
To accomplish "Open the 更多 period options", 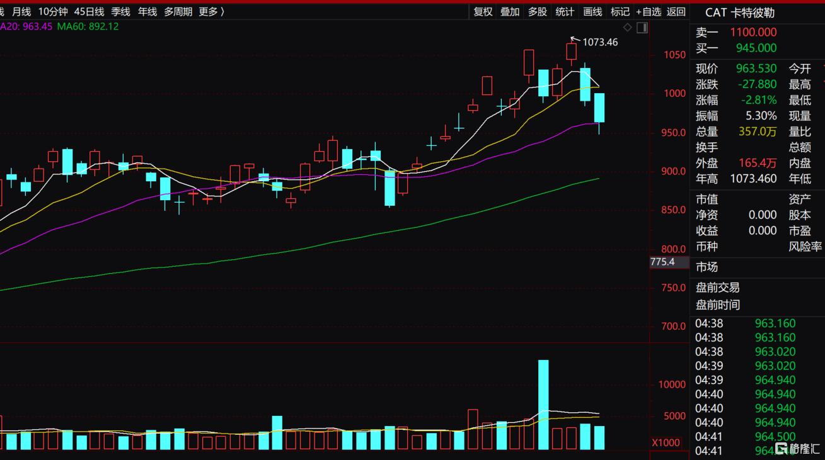I will [x=211, y=11].
